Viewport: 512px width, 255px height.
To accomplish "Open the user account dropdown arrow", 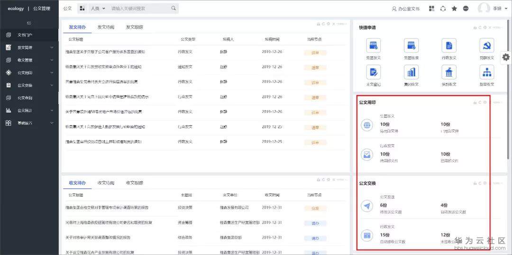I will tap(506, 9).
